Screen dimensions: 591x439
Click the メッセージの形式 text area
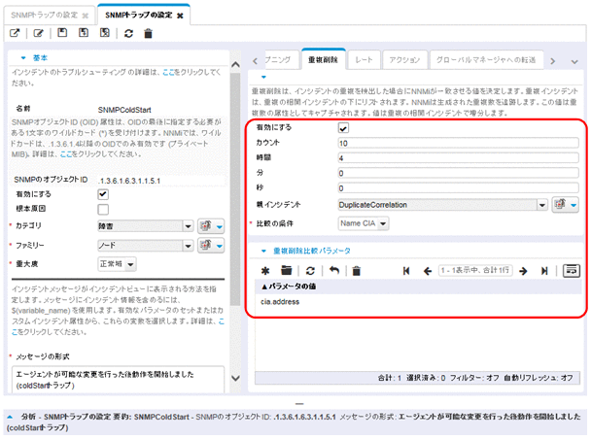tap(118, 380)
